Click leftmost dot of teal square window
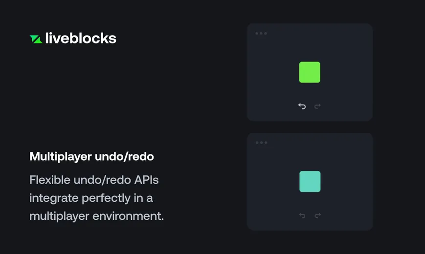The height and width of the screenshot is (254, 425). point(257,143)
